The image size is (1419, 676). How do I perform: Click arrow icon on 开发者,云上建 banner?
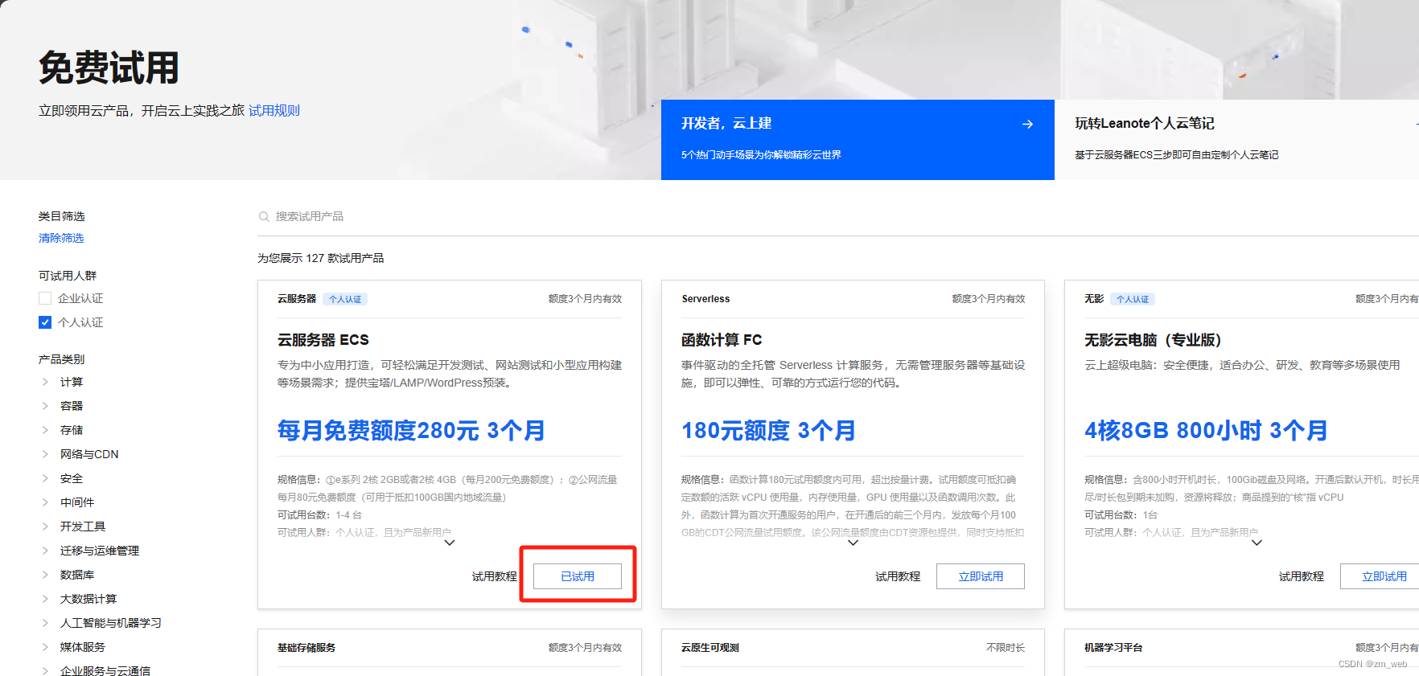pyautogui.click(x=1027, y=124)
